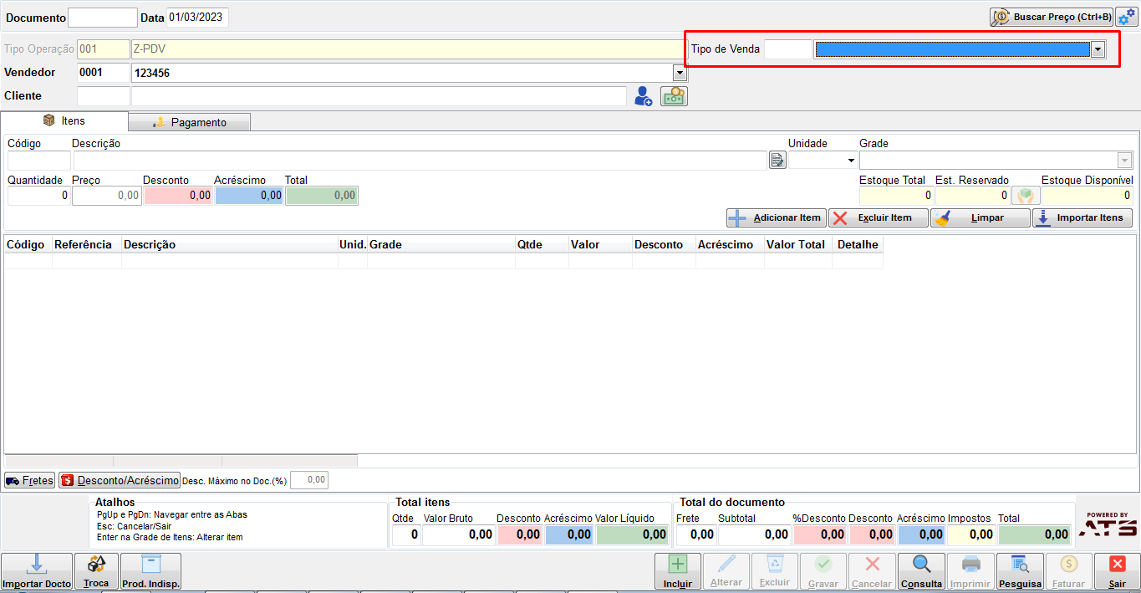The height and width of the screenshot is (593, 1141).
Task: Click the Data field showing 01/03/2023
Action: point(197,18)
